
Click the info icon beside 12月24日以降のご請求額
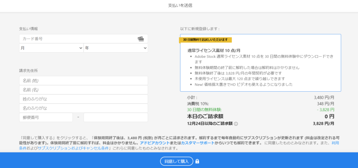(236, 124)
